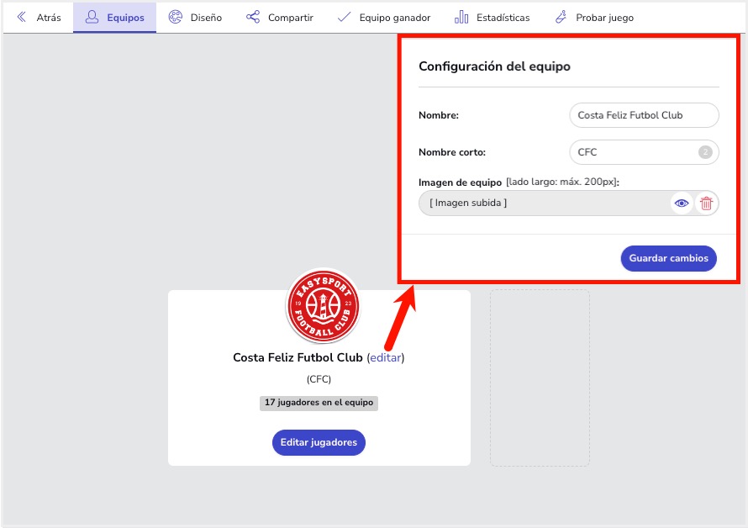
Task: Click the checkmark icon for Equipo ganador
Action: pyautogui.click(x=344, y=18)
